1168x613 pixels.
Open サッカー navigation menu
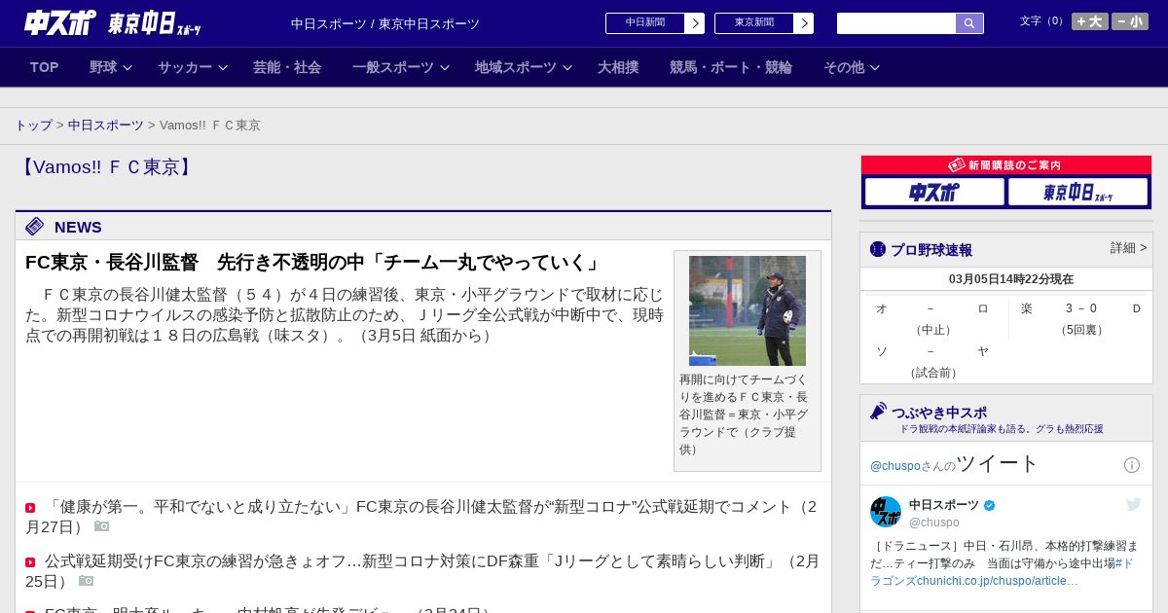[185, 67]
